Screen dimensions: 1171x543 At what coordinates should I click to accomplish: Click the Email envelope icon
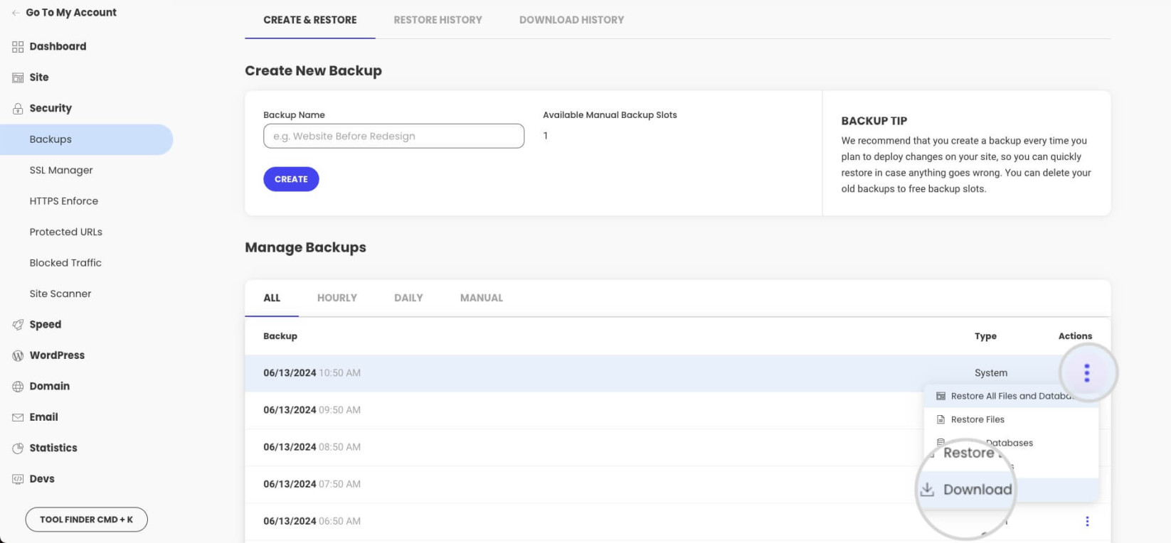[x=18, y=417]
